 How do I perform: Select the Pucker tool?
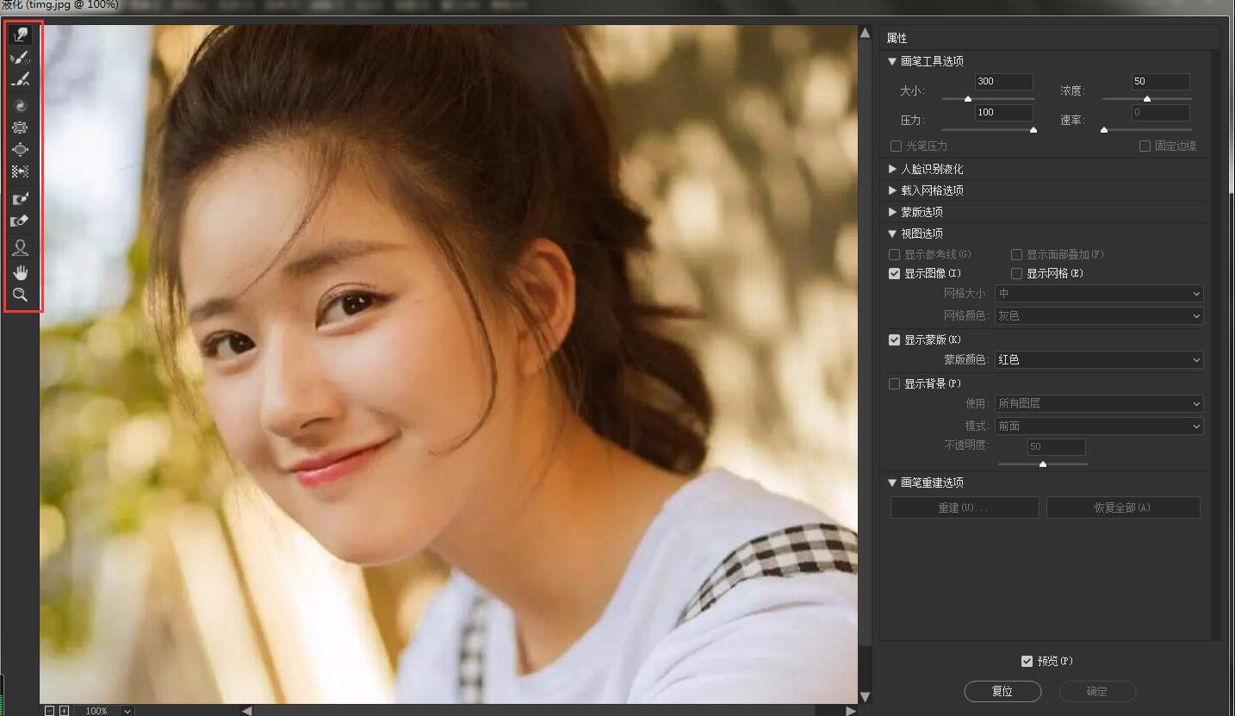coord(22,127)
